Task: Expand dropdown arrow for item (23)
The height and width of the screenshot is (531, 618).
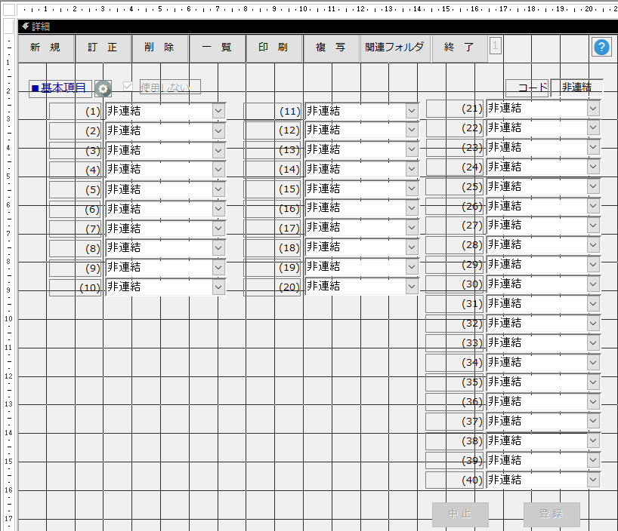Action: click(593, 147)
